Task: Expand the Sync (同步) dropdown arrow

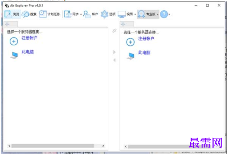Action: tap(81, 14)
